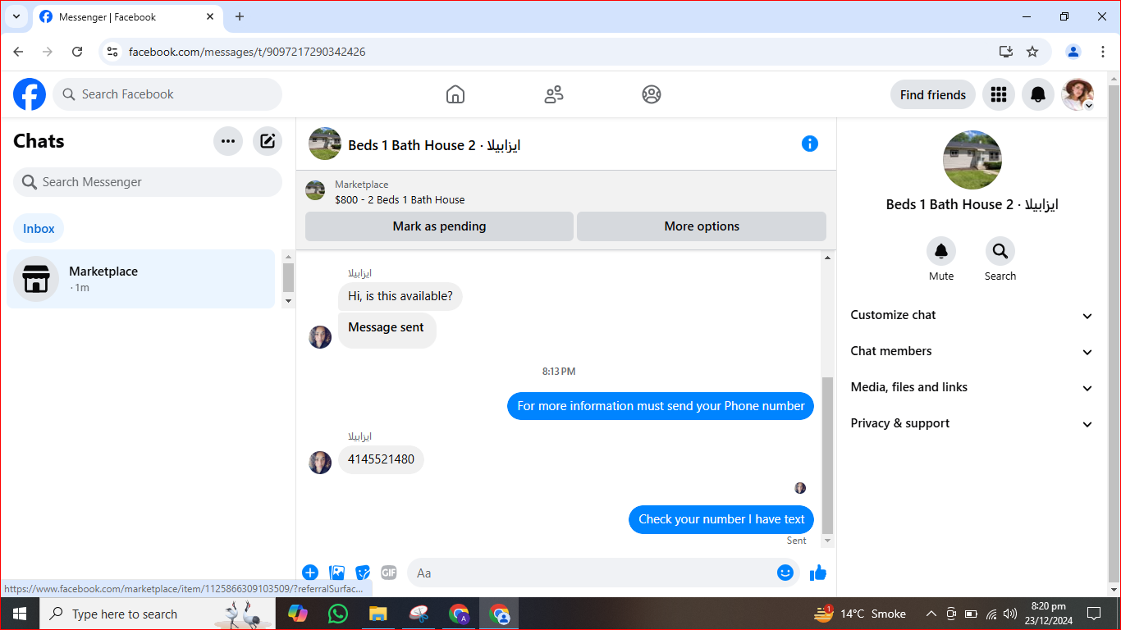Open more actions plus icon in composer
This screenshot has height=630, width=1121.
[x=310, y=573]
